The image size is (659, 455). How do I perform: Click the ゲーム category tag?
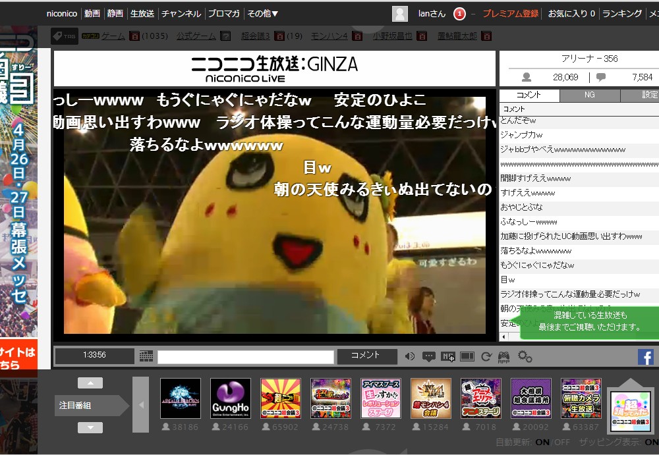pos(113,36)
